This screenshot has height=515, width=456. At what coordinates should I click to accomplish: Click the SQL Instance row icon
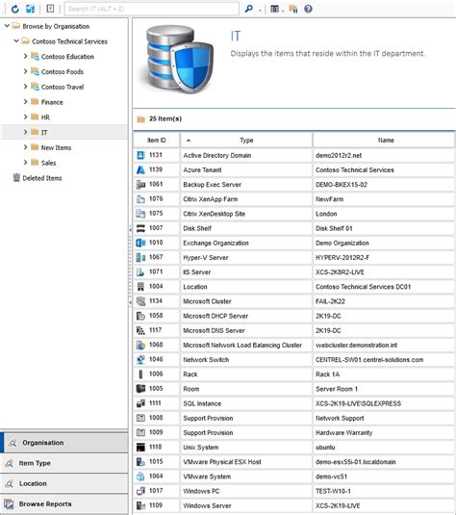point(140,403)
